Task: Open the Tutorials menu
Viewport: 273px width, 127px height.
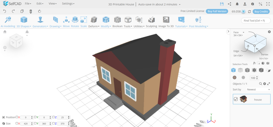Action: (x=181, y=22)
